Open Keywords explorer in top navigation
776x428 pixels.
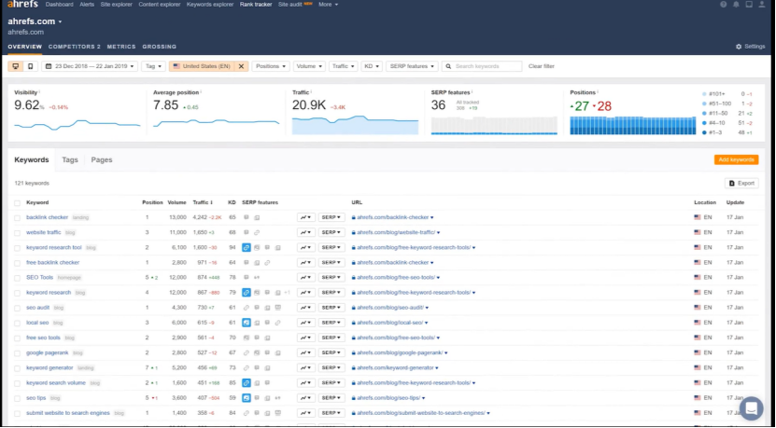pyautogui.click(x=210, y=5)
